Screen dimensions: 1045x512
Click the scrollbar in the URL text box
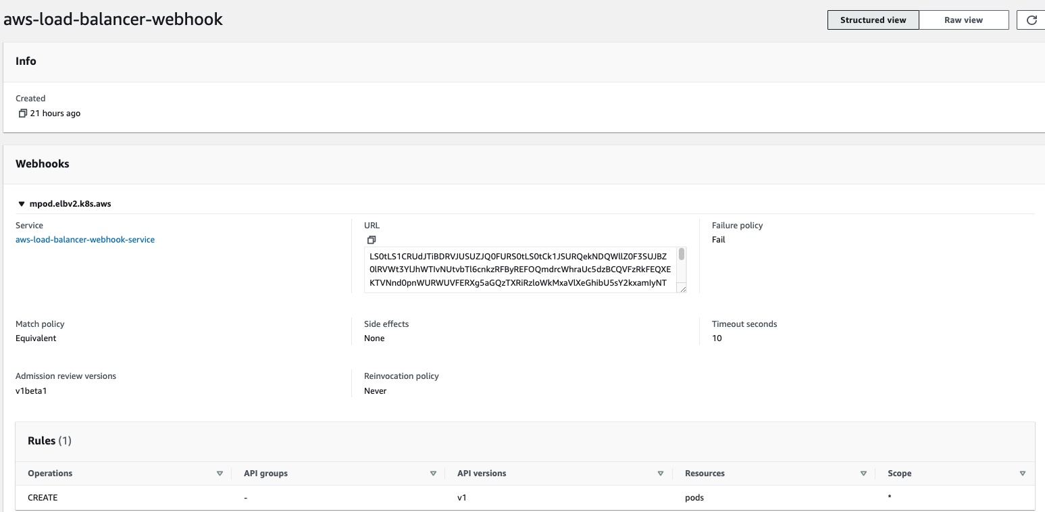682,255
